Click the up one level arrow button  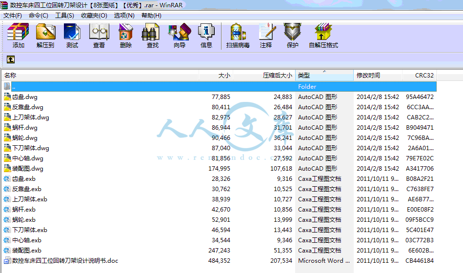pos(11,59)
